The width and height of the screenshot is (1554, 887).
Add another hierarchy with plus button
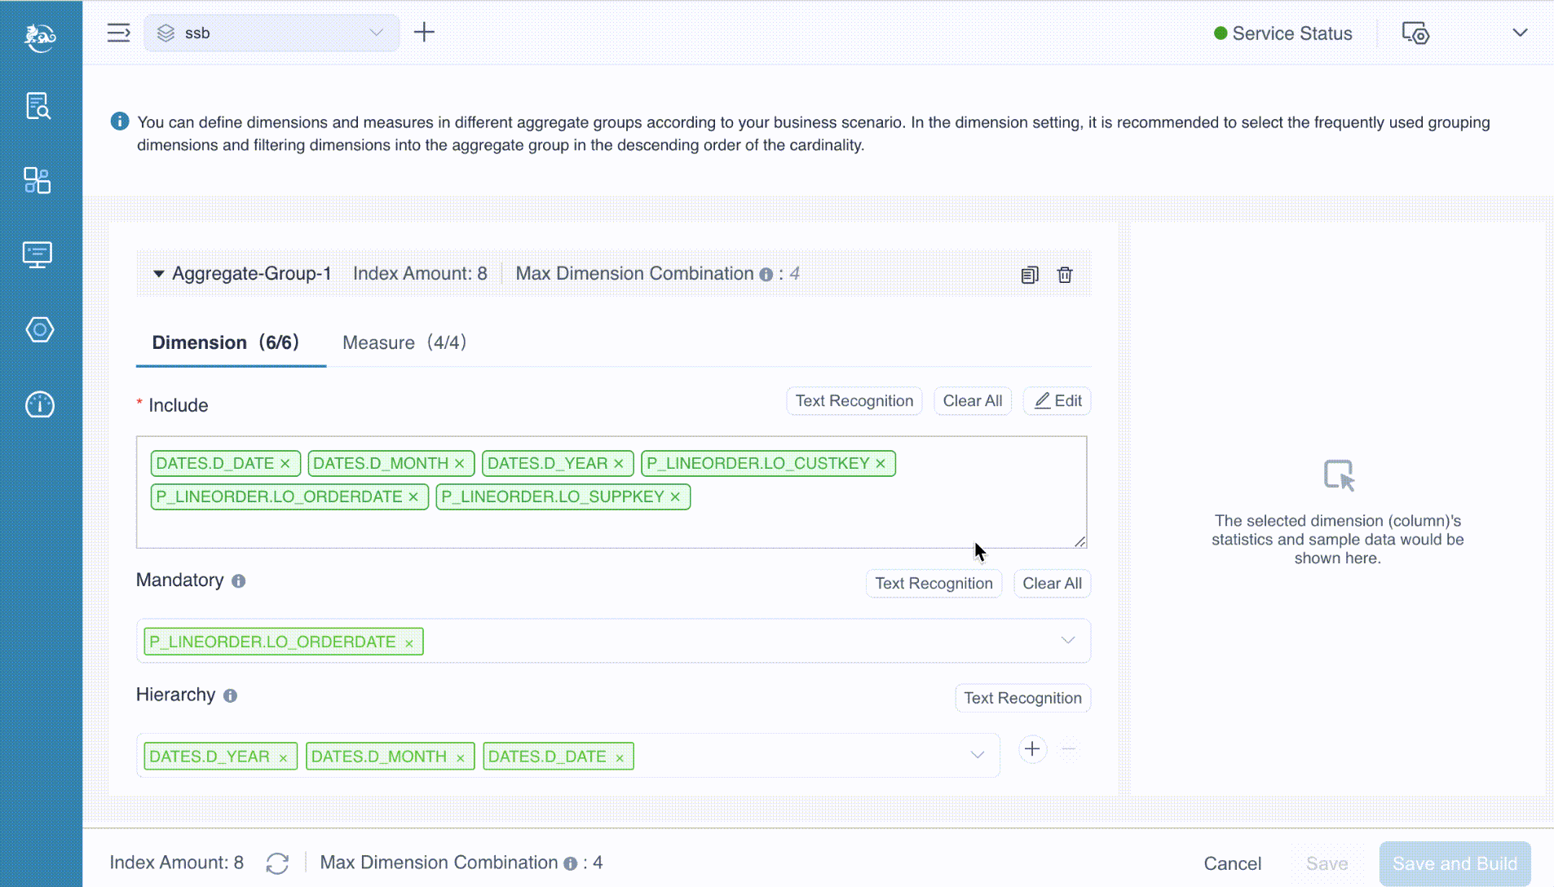tap(1032, 749)
